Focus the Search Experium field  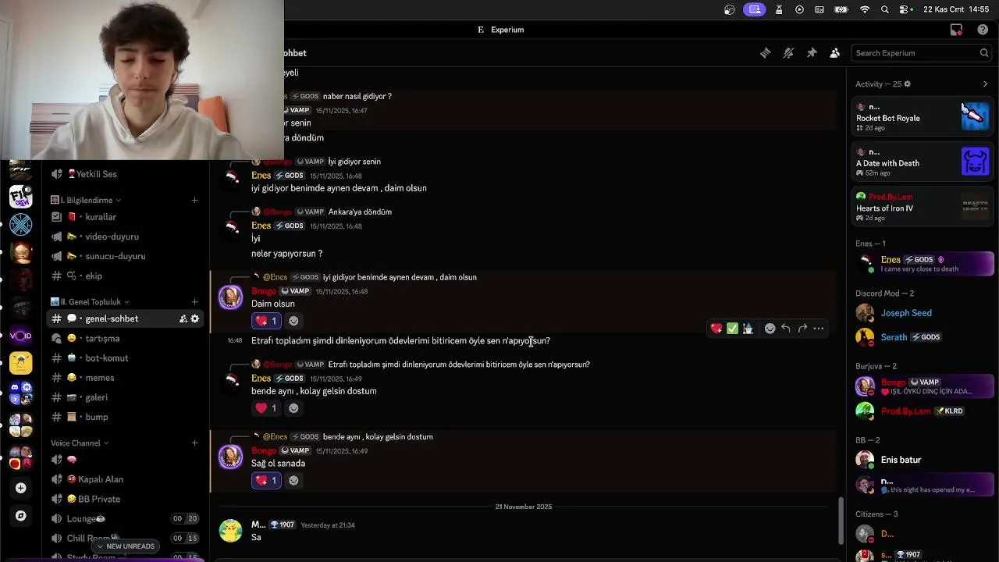point(921,53)
